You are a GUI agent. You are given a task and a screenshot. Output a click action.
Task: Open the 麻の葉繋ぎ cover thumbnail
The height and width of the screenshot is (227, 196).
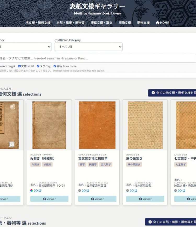pos(145,125)
